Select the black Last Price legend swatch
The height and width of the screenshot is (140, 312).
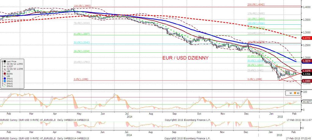5,61
